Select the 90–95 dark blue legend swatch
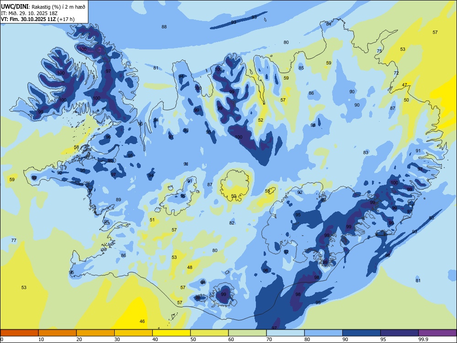The image size is (457, 343). coord(361,333)
